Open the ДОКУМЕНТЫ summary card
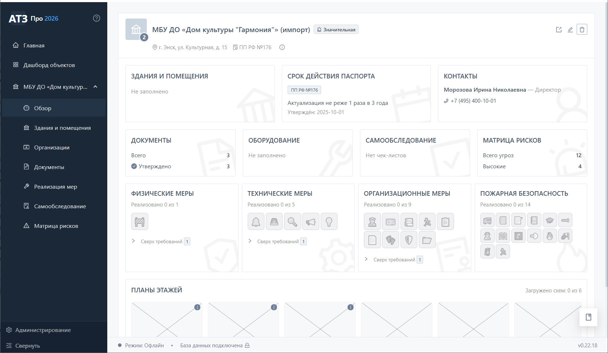The height and width of the screenshot is (353, 608). [x=180, y=153]
